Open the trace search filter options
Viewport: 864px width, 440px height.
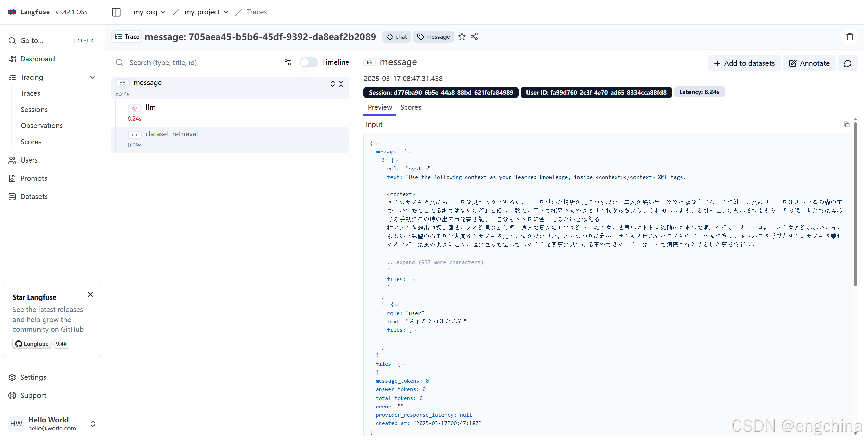pos(287,62)
